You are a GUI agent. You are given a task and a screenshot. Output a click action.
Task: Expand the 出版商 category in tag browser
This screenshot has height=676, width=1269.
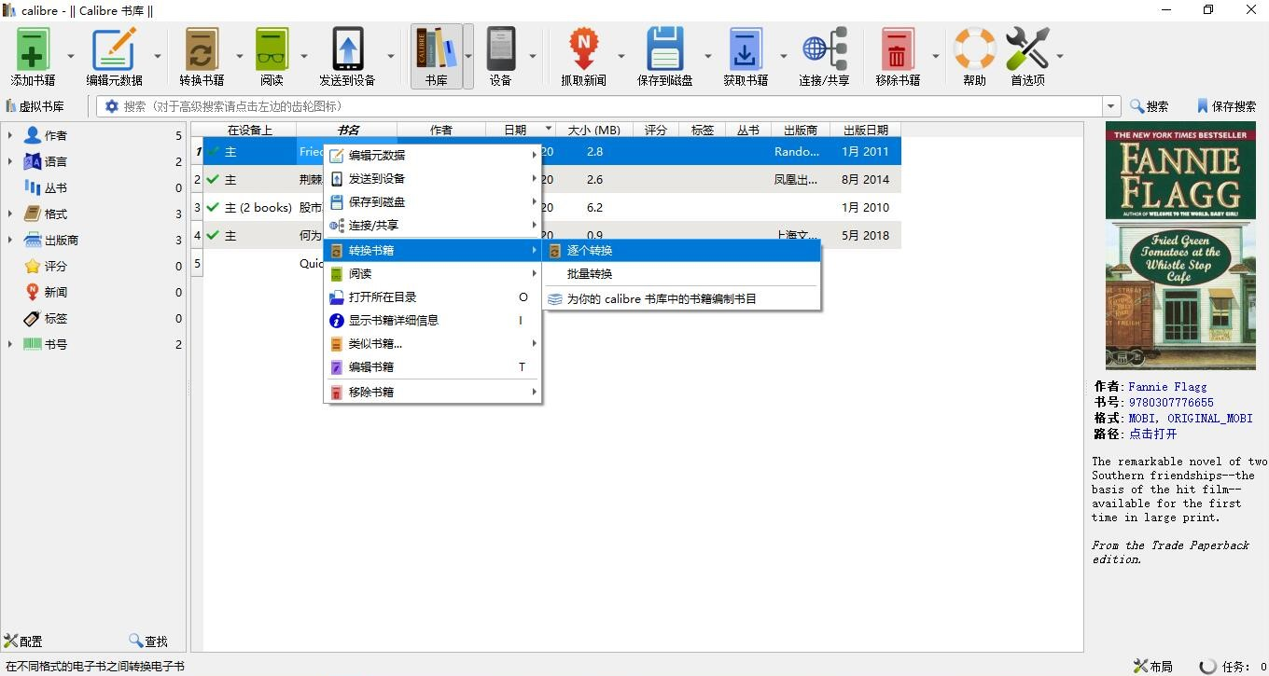pos(10,240)
